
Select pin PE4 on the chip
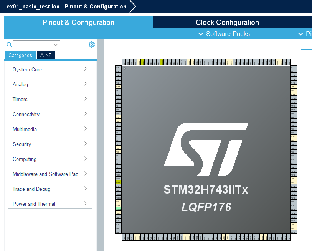[x=118, y=75]
